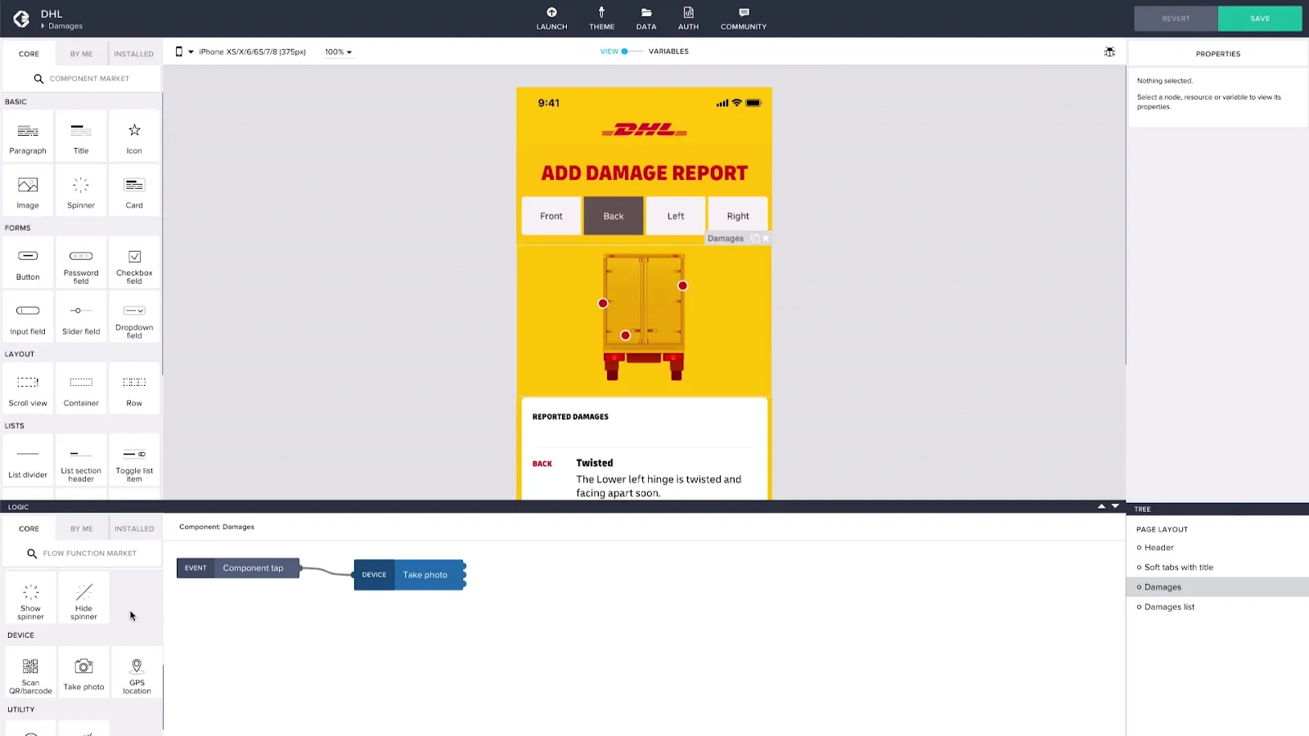Select the GPS location flow function
The height and width of the screenshot is (736, 1309).
point(137,672)
